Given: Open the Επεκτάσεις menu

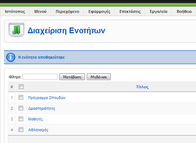Looking at the screenshot, I should coord(130,11).
